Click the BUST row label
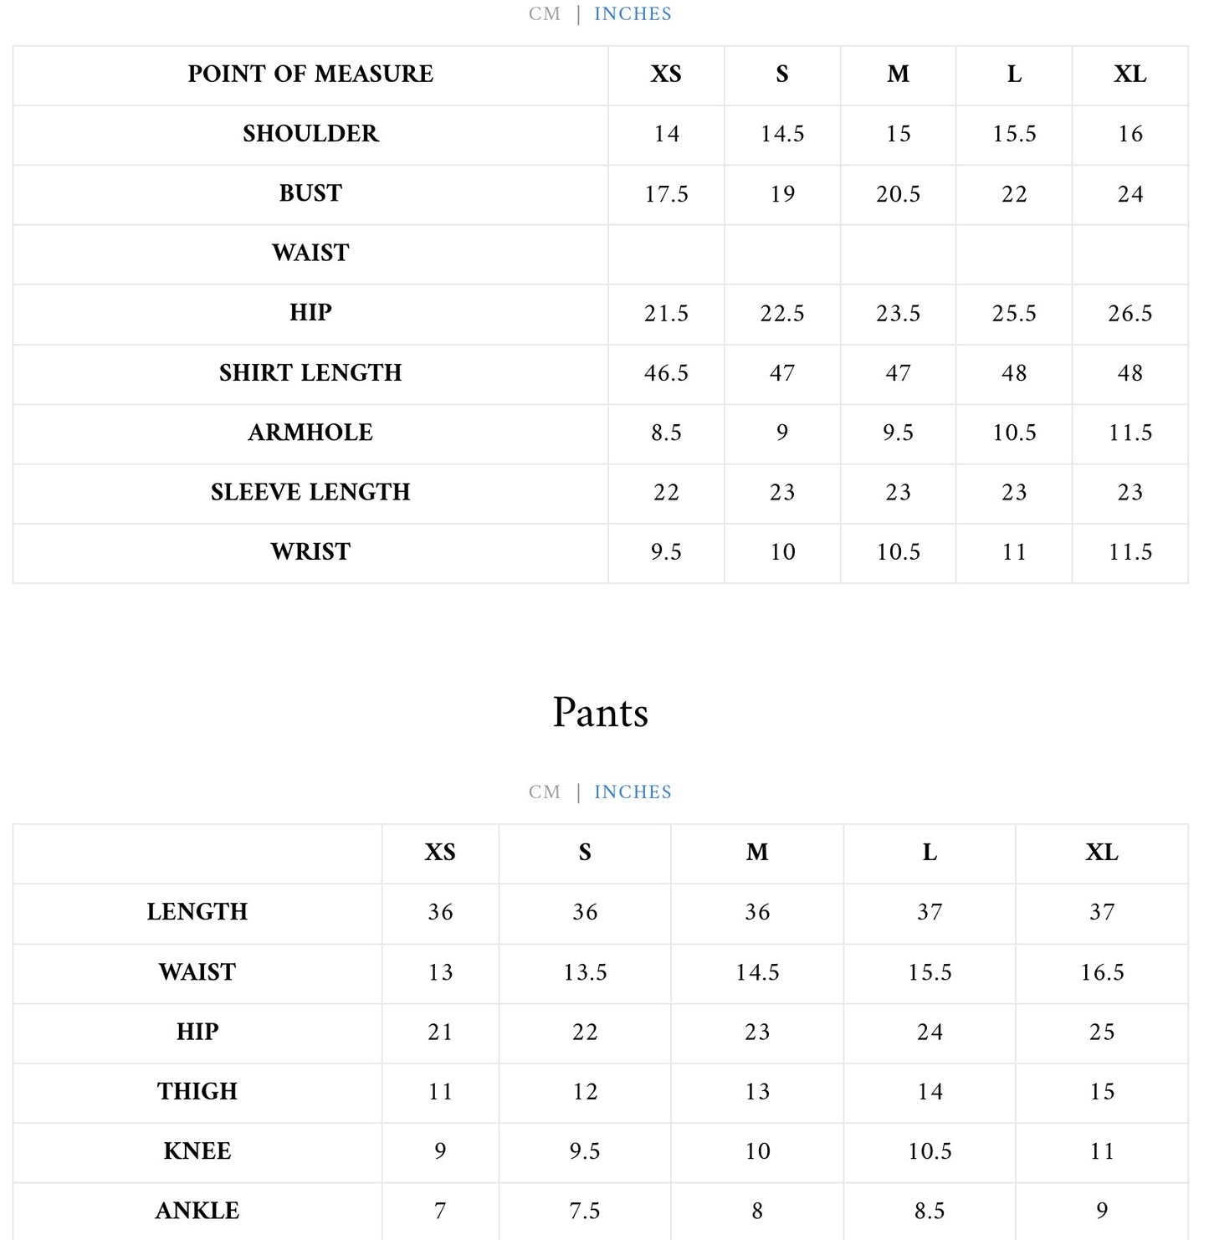Screen dimensions: 1209x1240 [x=310, y=193]
